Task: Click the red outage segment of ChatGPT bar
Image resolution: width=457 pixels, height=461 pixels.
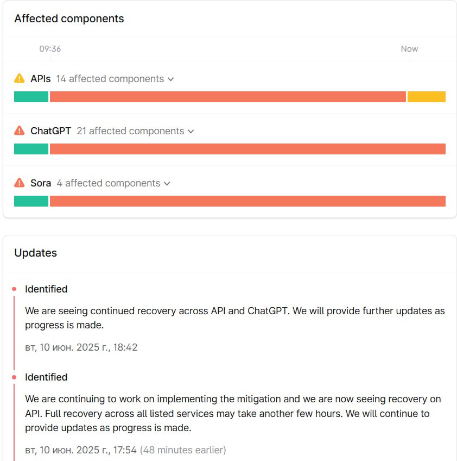Action: [x=247, y=149]
